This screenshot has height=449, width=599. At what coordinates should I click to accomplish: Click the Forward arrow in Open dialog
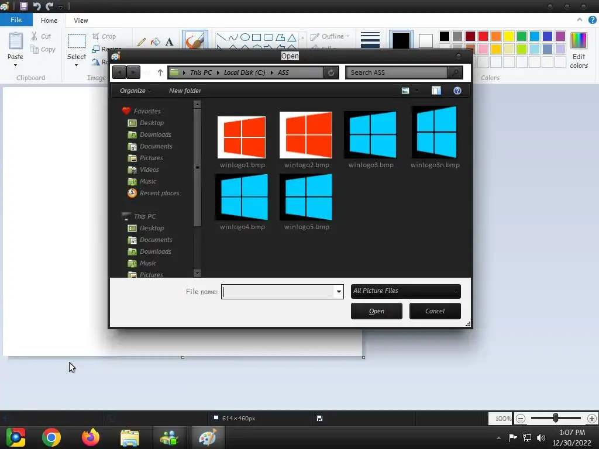coord(133,72)
